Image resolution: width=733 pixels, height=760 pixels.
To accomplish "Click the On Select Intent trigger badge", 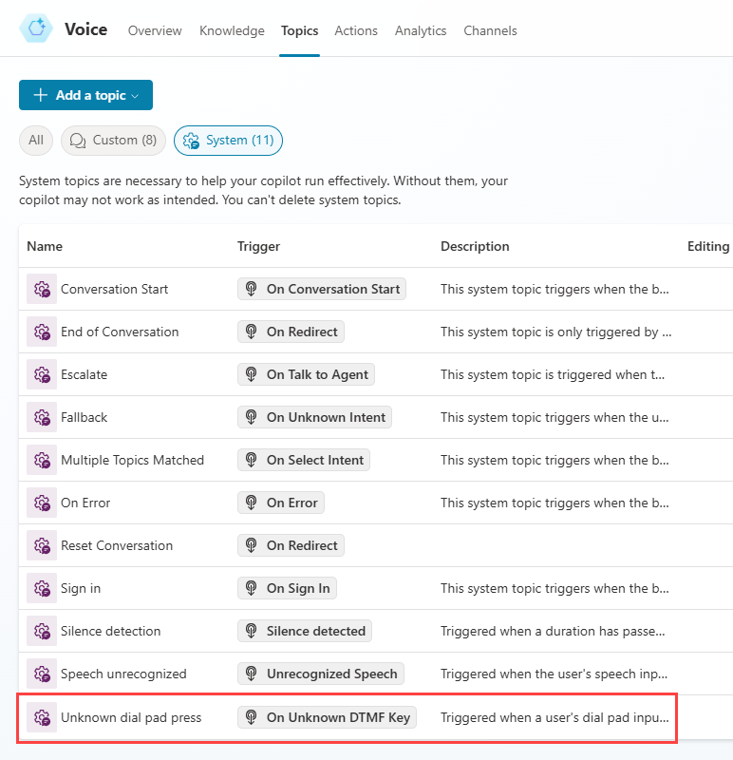I will coord(303,460).
